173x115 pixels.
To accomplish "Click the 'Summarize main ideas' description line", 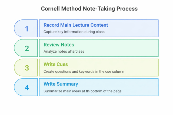I will coord(82,91).
